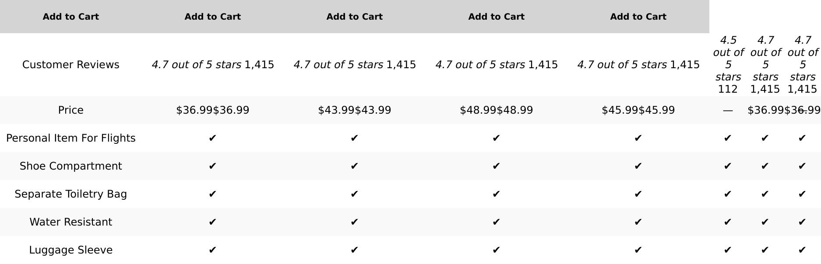
Task: Select the Shoe Compartment row label
Action: coord(70,166)
